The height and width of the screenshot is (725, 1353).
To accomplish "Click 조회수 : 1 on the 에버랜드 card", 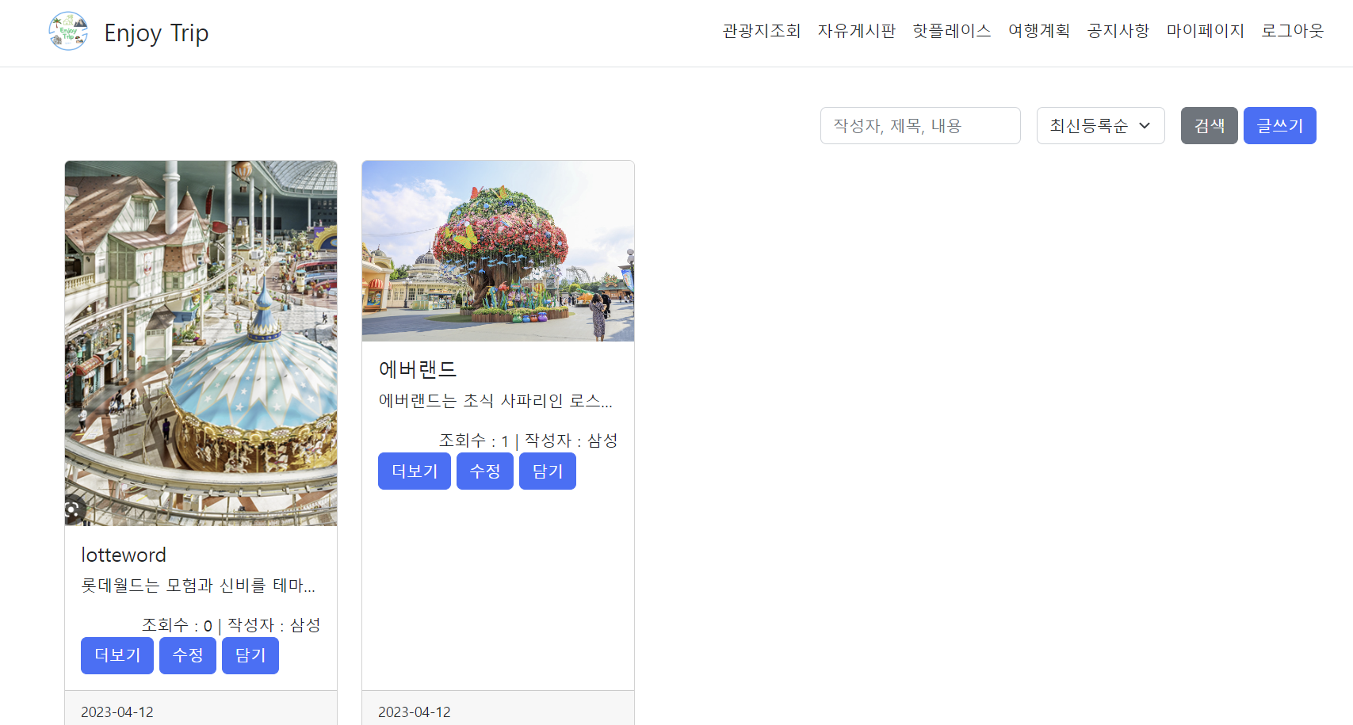I will tap(474, 441).
